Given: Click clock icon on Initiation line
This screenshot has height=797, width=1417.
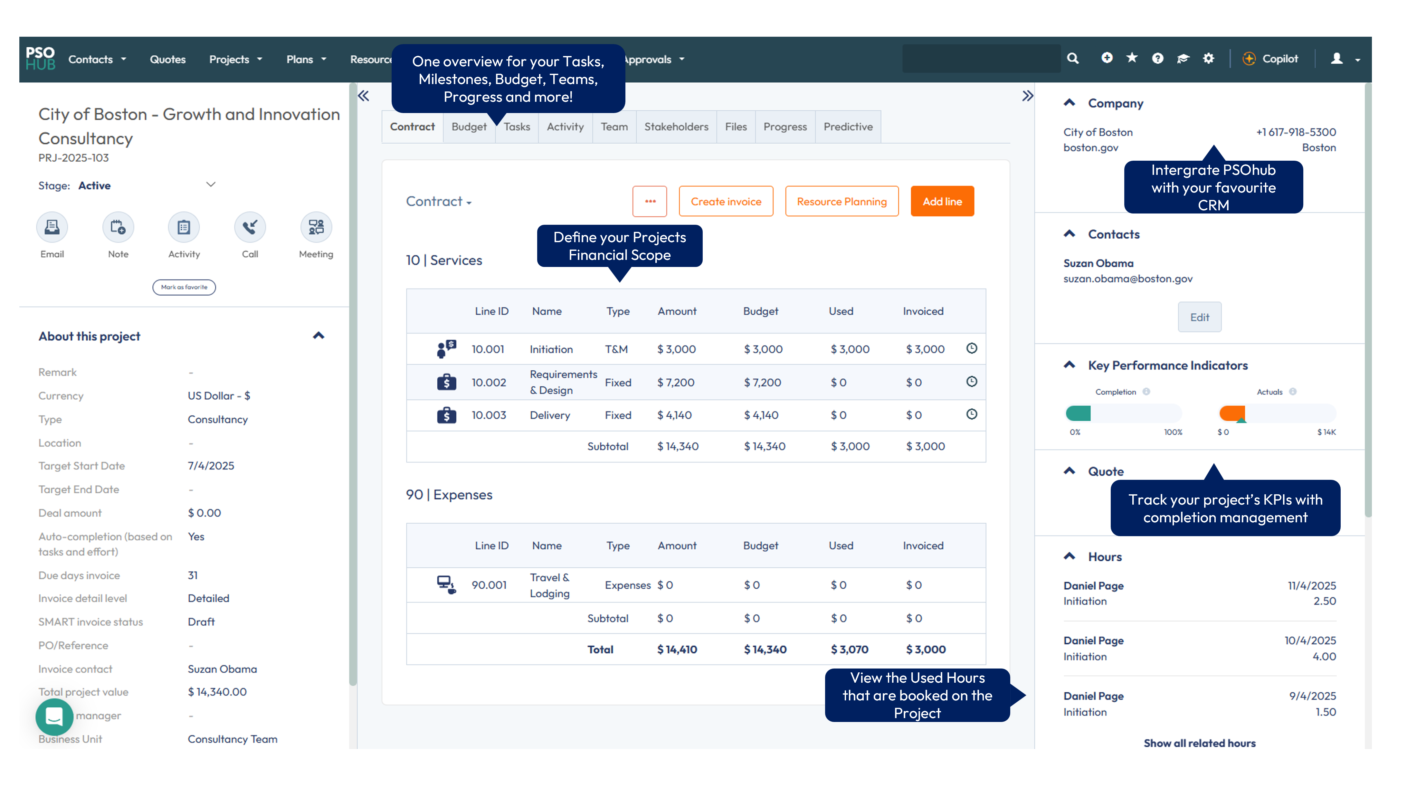Looking at the screenshot, I should pyautogui.click(x=971, y=348).
